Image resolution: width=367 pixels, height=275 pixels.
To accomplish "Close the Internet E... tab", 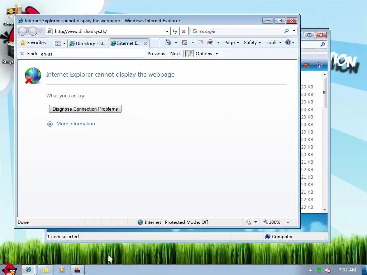I will pyautogui.click(x=146, y=43).
